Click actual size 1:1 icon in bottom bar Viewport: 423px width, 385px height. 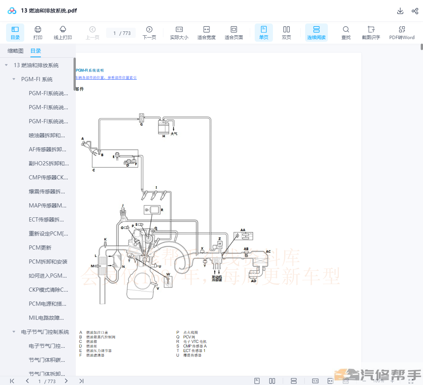(x=315, y=381)
